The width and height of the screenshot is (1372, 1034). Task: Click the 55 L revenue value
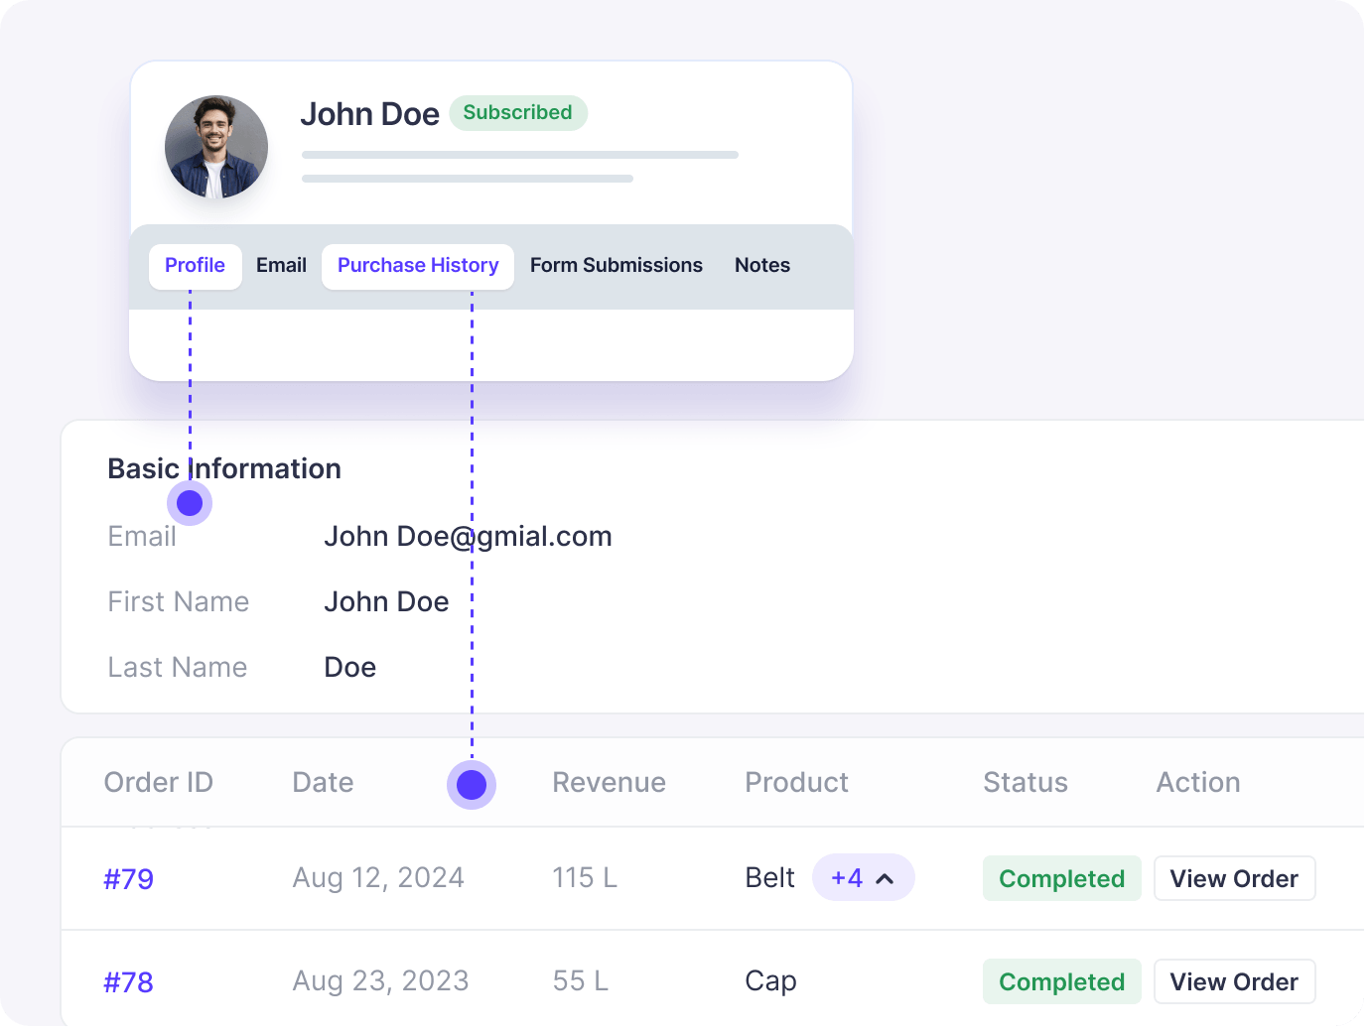click(581, 981)
